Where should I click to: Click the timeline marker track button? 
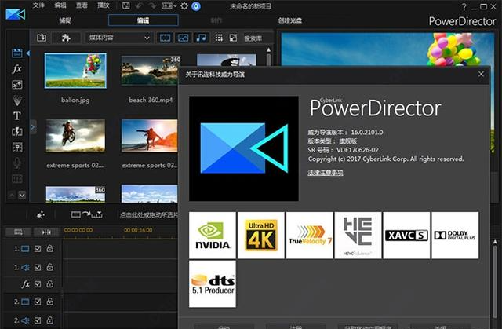pos(46,232)
